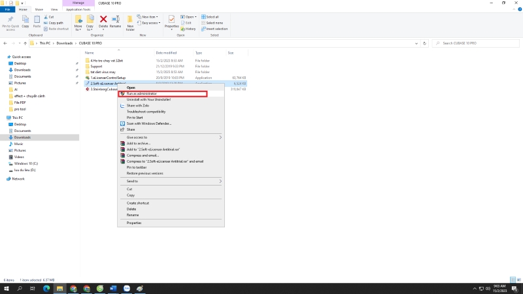Click History in the ribbon
Screen dimensions: 523x294
[188, 29]
